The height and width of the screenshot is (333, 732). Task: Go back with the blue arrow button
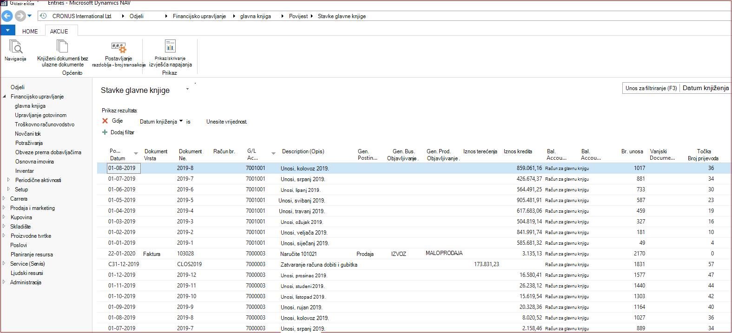(x=7, y=16)
